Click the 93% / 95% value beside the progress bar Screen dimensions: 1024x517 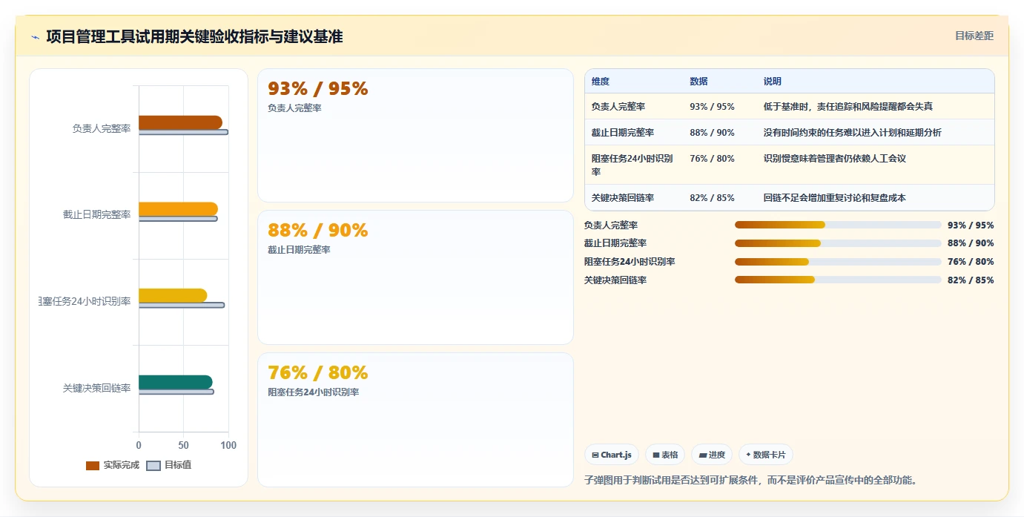(971, 225)
